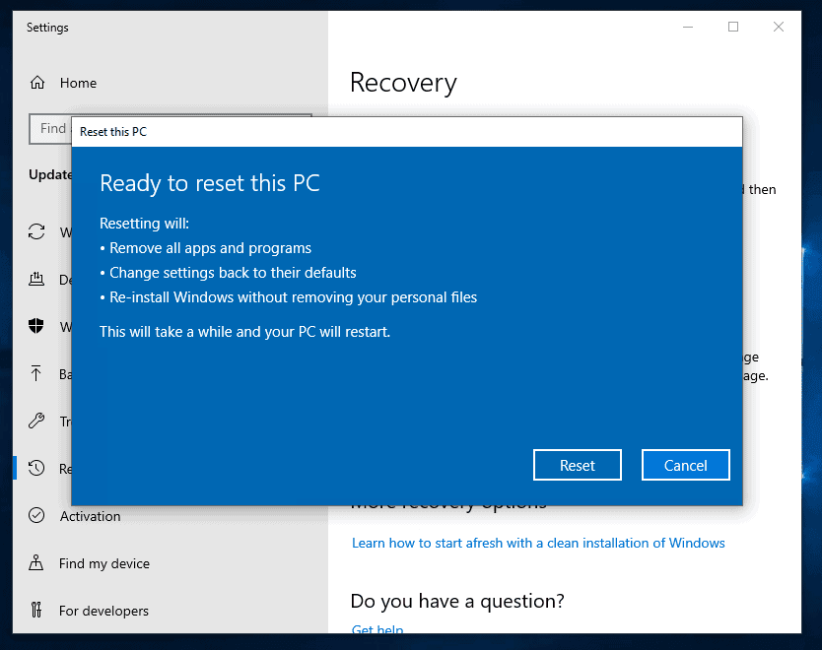The image size is (822, 650).
Task: Click the 'Resetting will:' label
Action: point(144,224)
